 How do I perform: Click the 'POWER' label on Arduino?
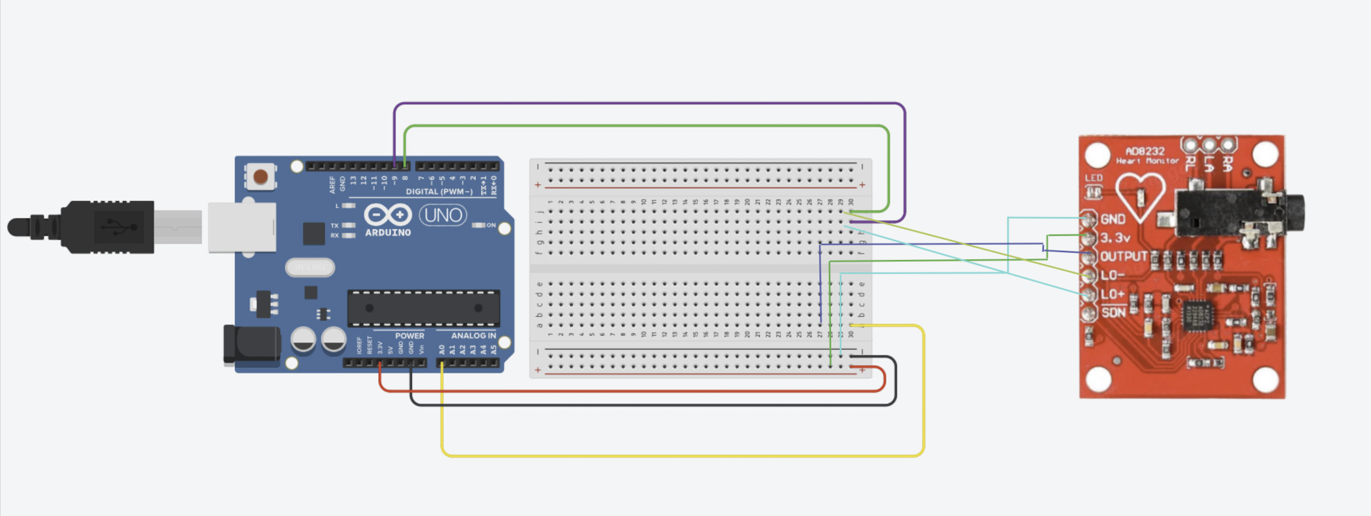pyautogui.click(x=409, y=336)
